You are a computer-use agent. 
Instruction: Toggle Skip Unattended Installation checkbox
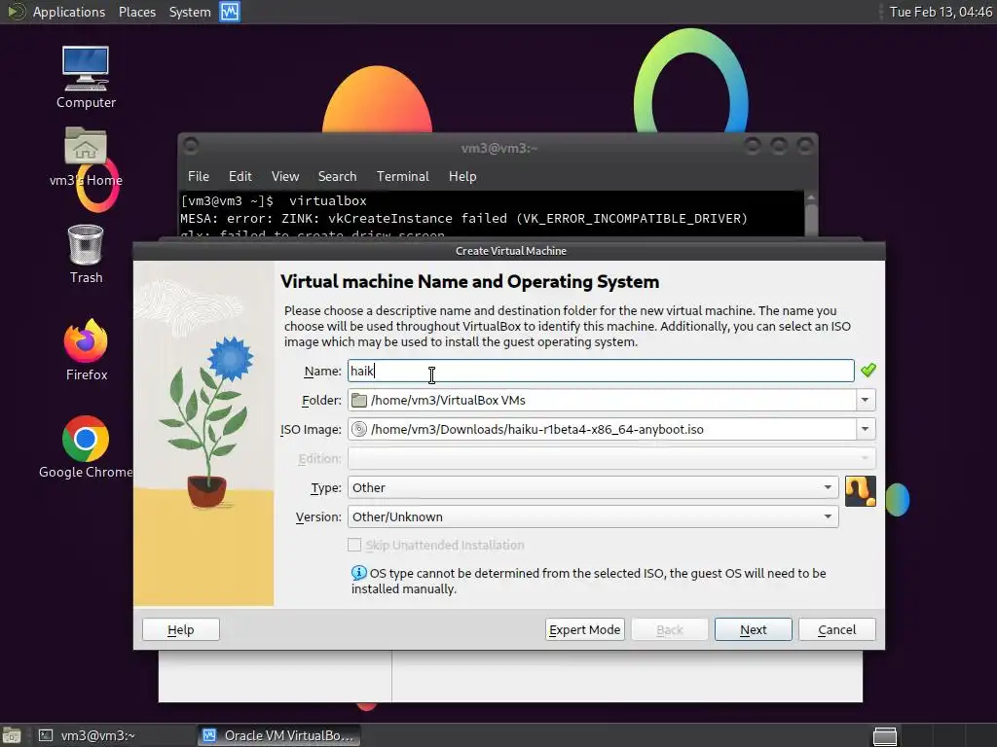[354, 545]
